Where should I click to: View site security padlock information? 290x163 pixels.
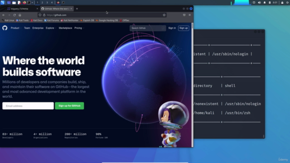tap(44, 15)
